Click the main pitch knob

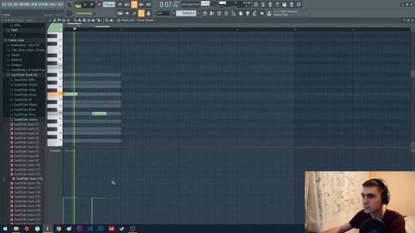[x=69, y=13]
